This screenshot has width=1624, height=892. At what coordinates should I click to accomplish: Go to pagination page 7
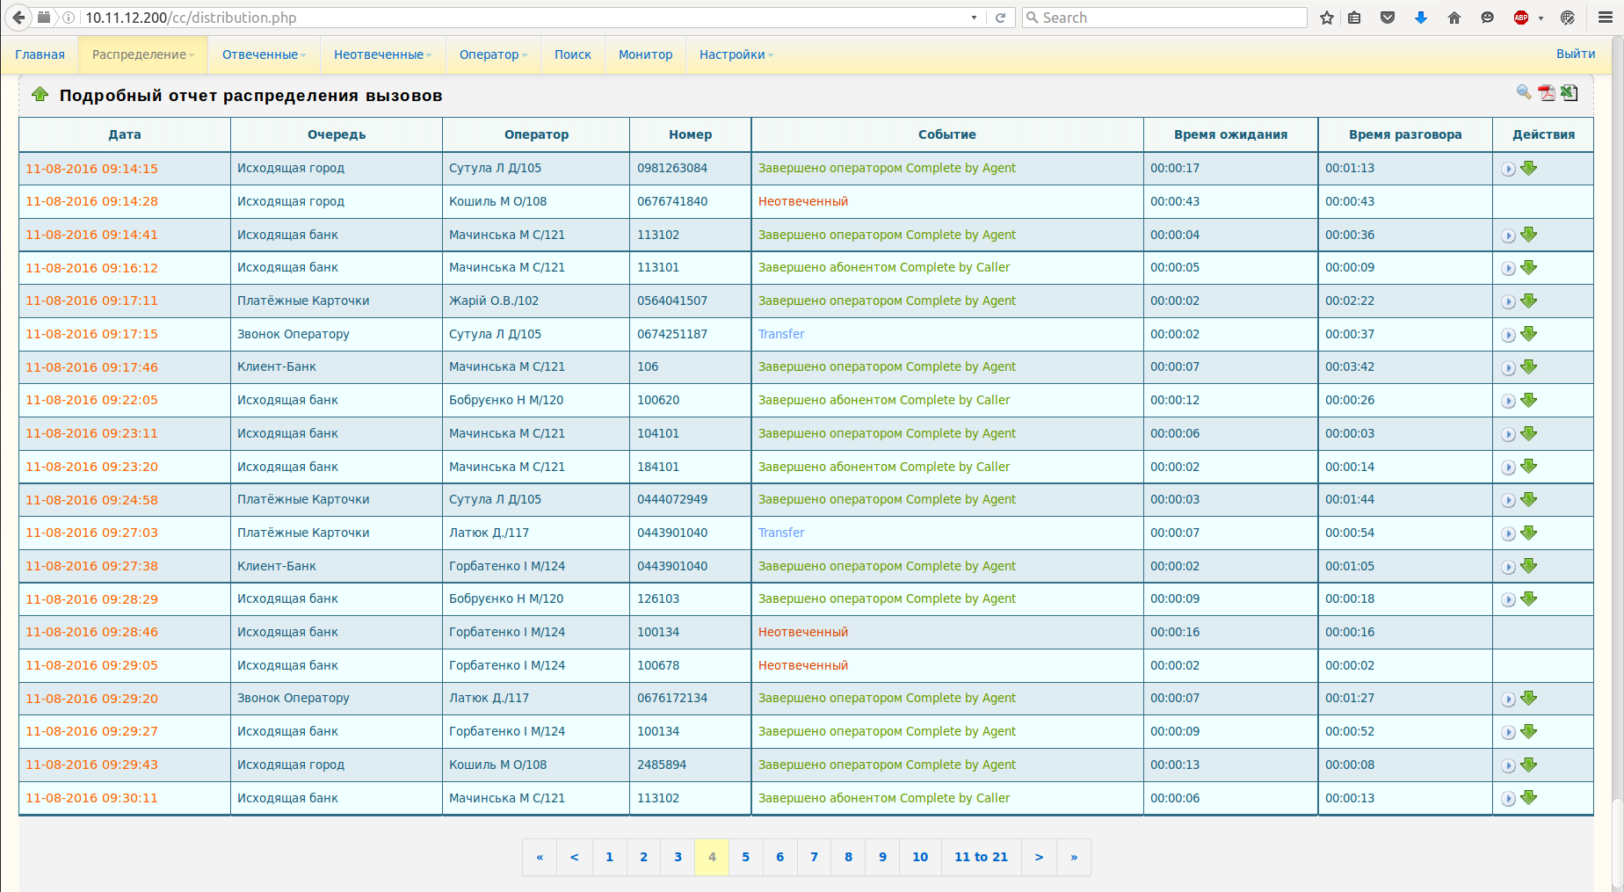(x=814, y=857)
